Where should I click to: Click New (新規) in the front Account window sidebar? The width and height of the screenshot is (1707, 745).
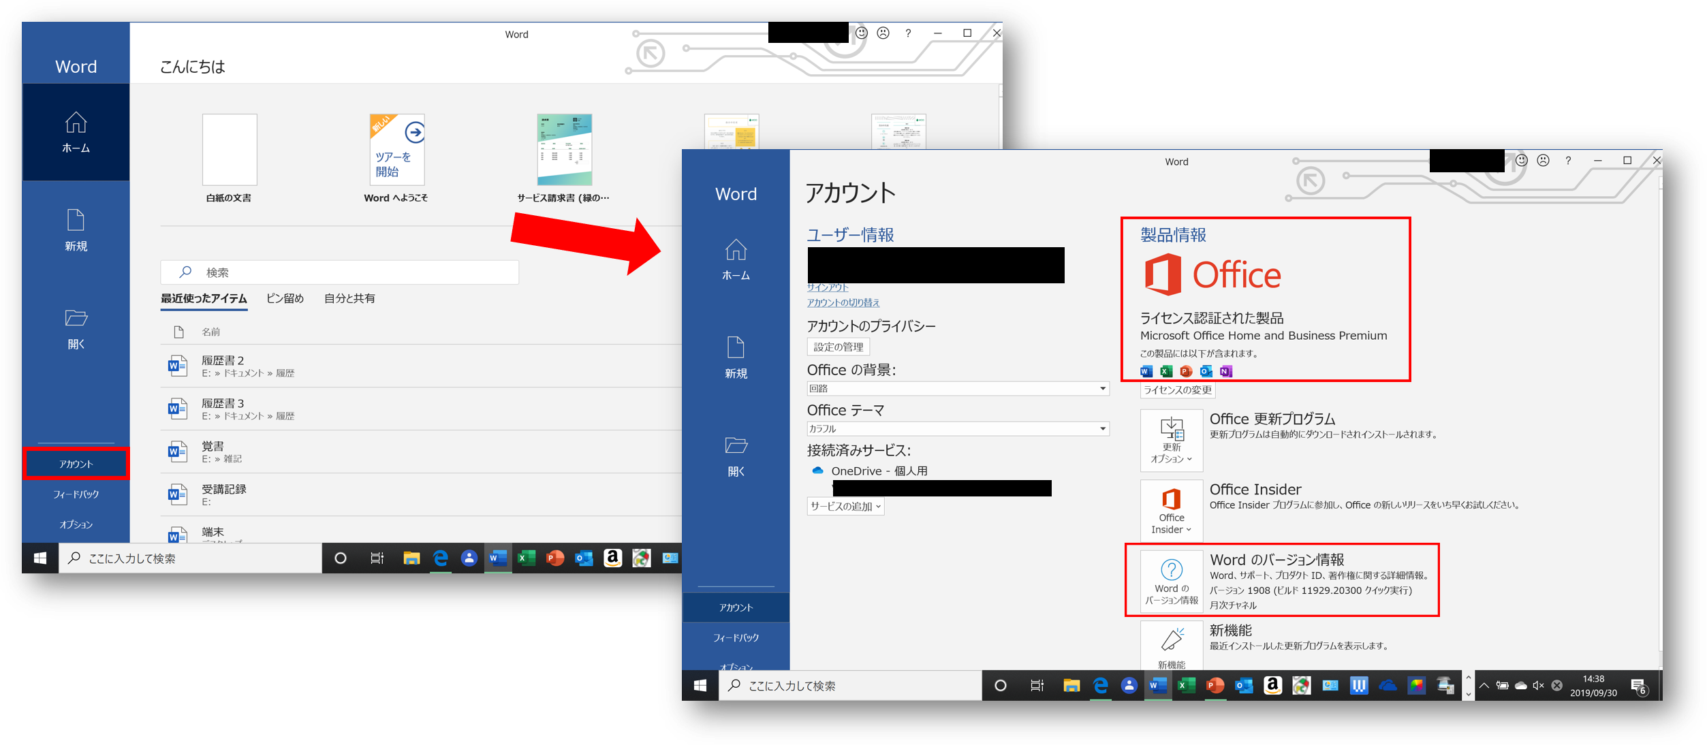pyautogui.click(x=736, y=358)
